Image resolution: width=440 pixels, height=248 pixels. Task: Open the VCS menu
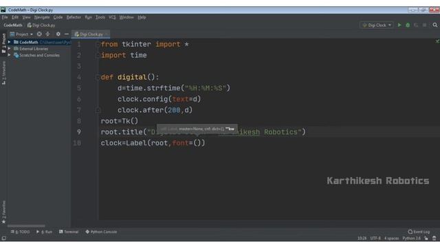pyautogui.click(x=112, y=17)
